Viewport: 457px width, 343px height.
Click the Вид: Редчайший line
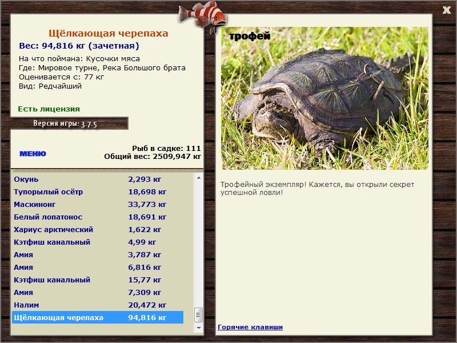(50, 86)
